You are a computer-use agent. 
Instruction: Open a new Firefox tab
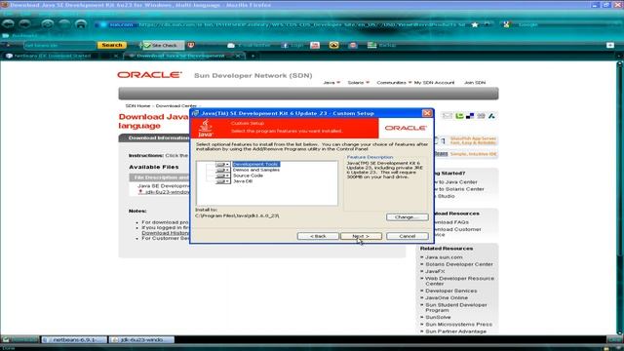(x=253, y=57)
